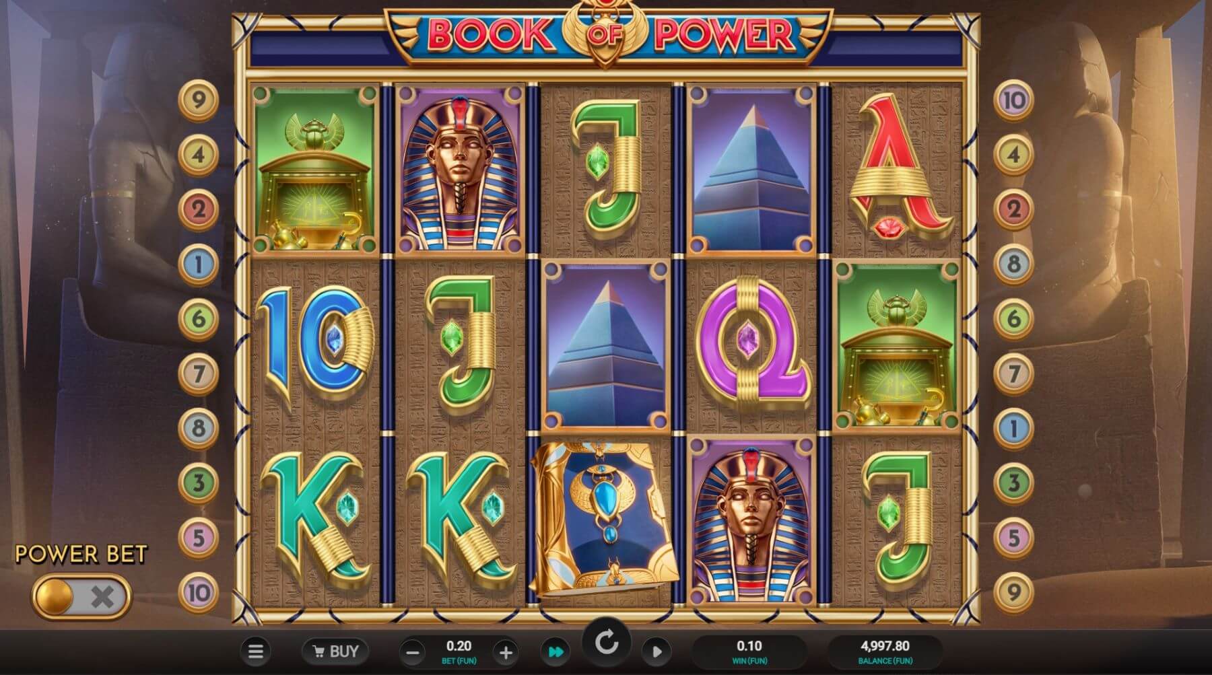
Task: Start autoplay with the play icon
Action: click(656, 651)
